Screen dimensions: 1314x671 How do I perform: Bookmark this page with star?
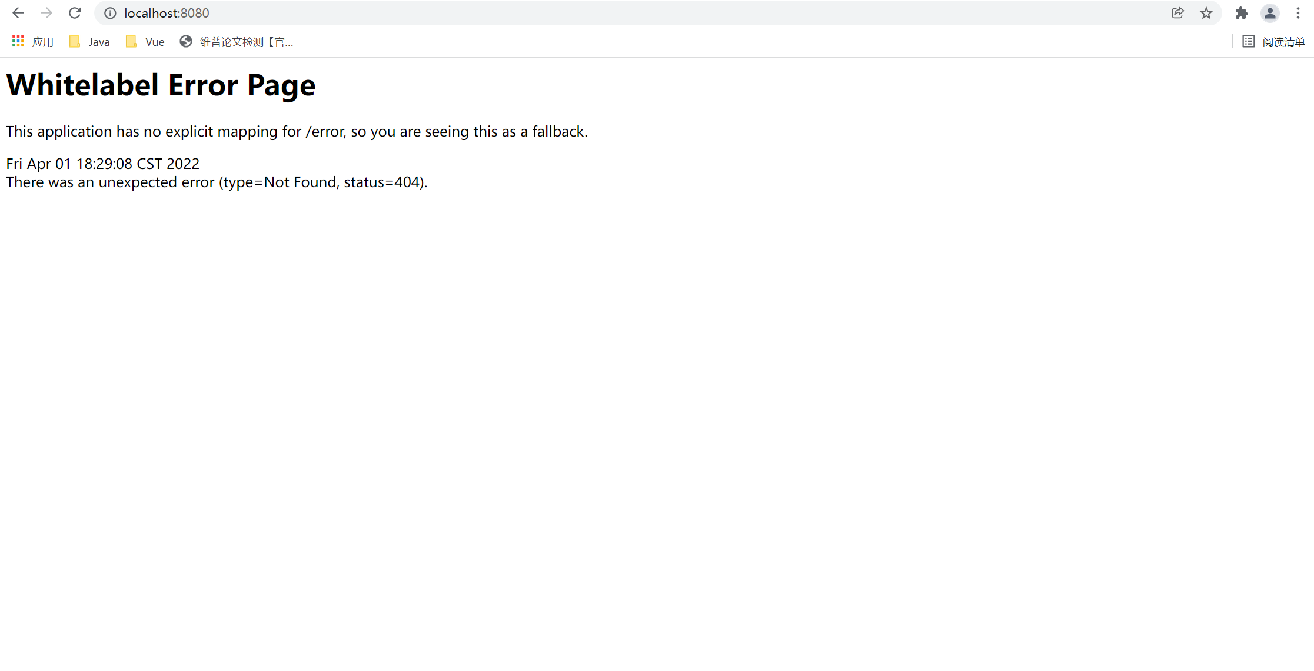click(x=1206, y=13)
